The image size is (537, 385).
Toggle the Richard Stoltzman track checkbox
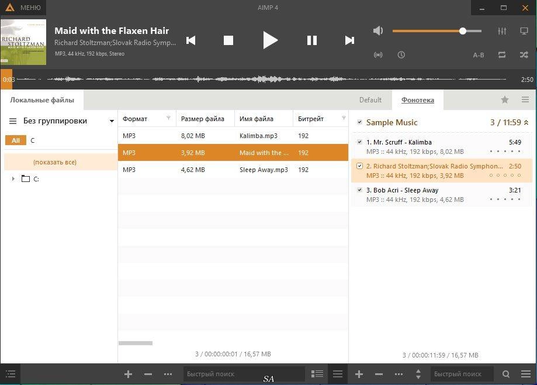(x=359, y=166)
